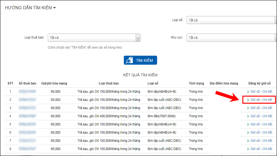Open the Loại số dropdown
This screenshot has height=156, width=277.
[231, 20]
